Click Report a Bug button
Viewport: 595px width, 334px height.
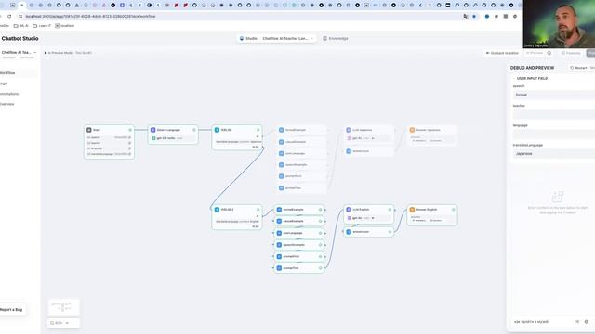[12, 310]
